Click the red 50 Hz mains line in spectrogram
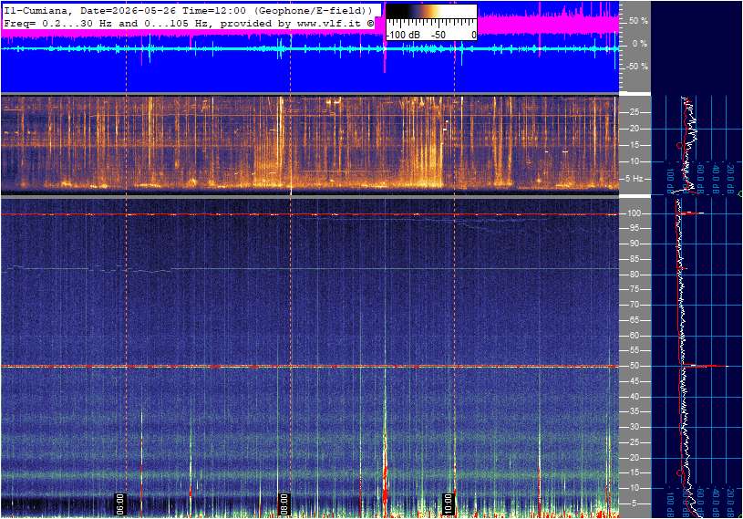 [310, 367]
